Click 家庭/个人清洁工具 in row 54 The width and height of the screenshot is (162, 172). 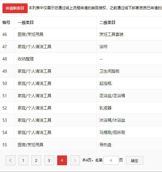tap(34, 132)
